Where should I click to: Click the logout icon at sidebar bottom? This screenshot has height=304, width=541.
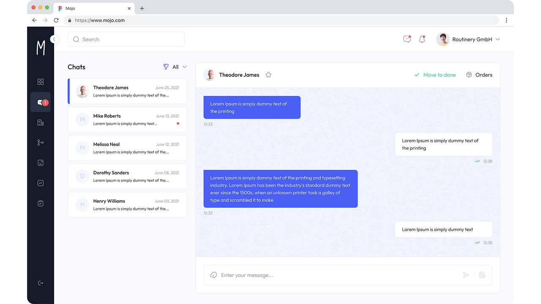[x=41, y=283]
